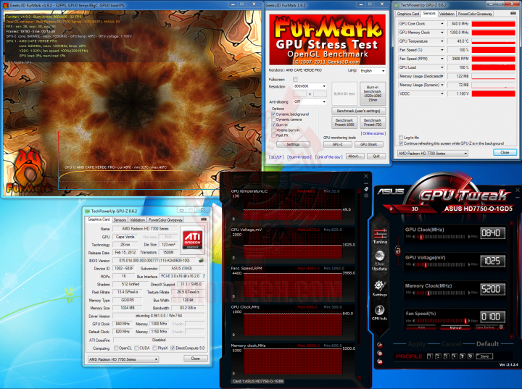Enable Xtreme burn-in option
Image resolution: width=522 pixels, height=389 pixels.
(x=273, y=130)
